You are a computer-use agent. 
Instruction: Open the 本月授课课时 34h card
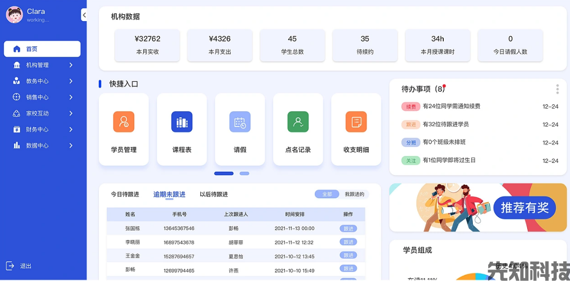pos(438,45)
